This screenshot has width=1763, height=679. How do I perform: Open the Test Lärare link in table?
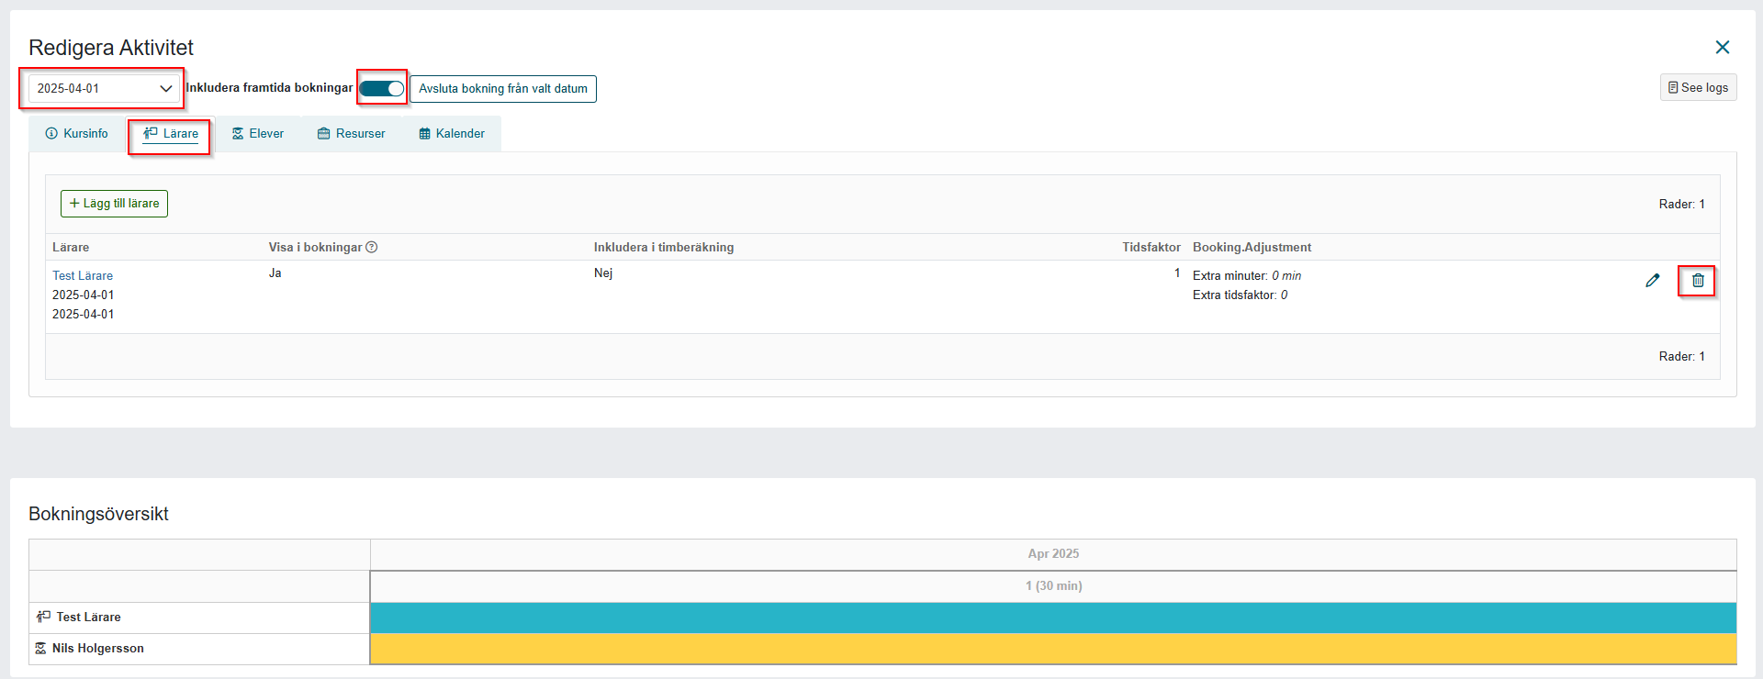click(83, 275)
